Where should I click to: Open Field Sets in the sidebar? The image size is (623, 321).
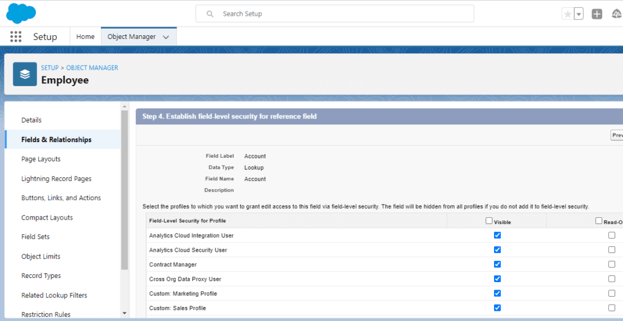[35, 237]
